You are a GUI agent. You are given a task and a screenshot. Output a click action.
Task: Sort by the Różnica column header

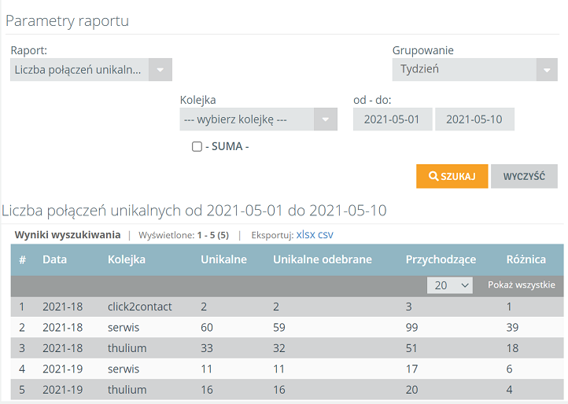[526, 259]
